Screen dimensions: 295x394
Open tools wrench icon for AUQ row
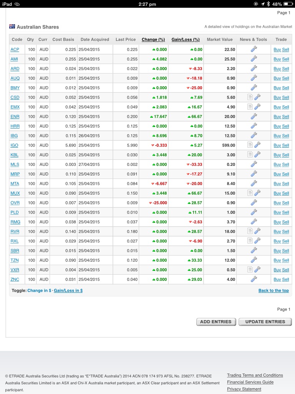[254, 78]
